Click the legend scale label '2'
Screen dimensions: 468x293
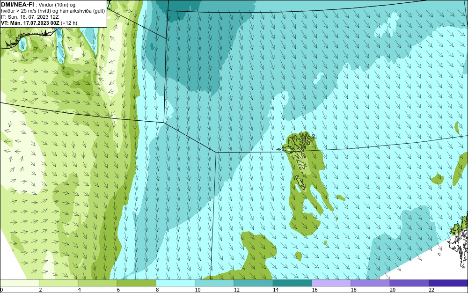pyautogui.click(x=40, y=290)
